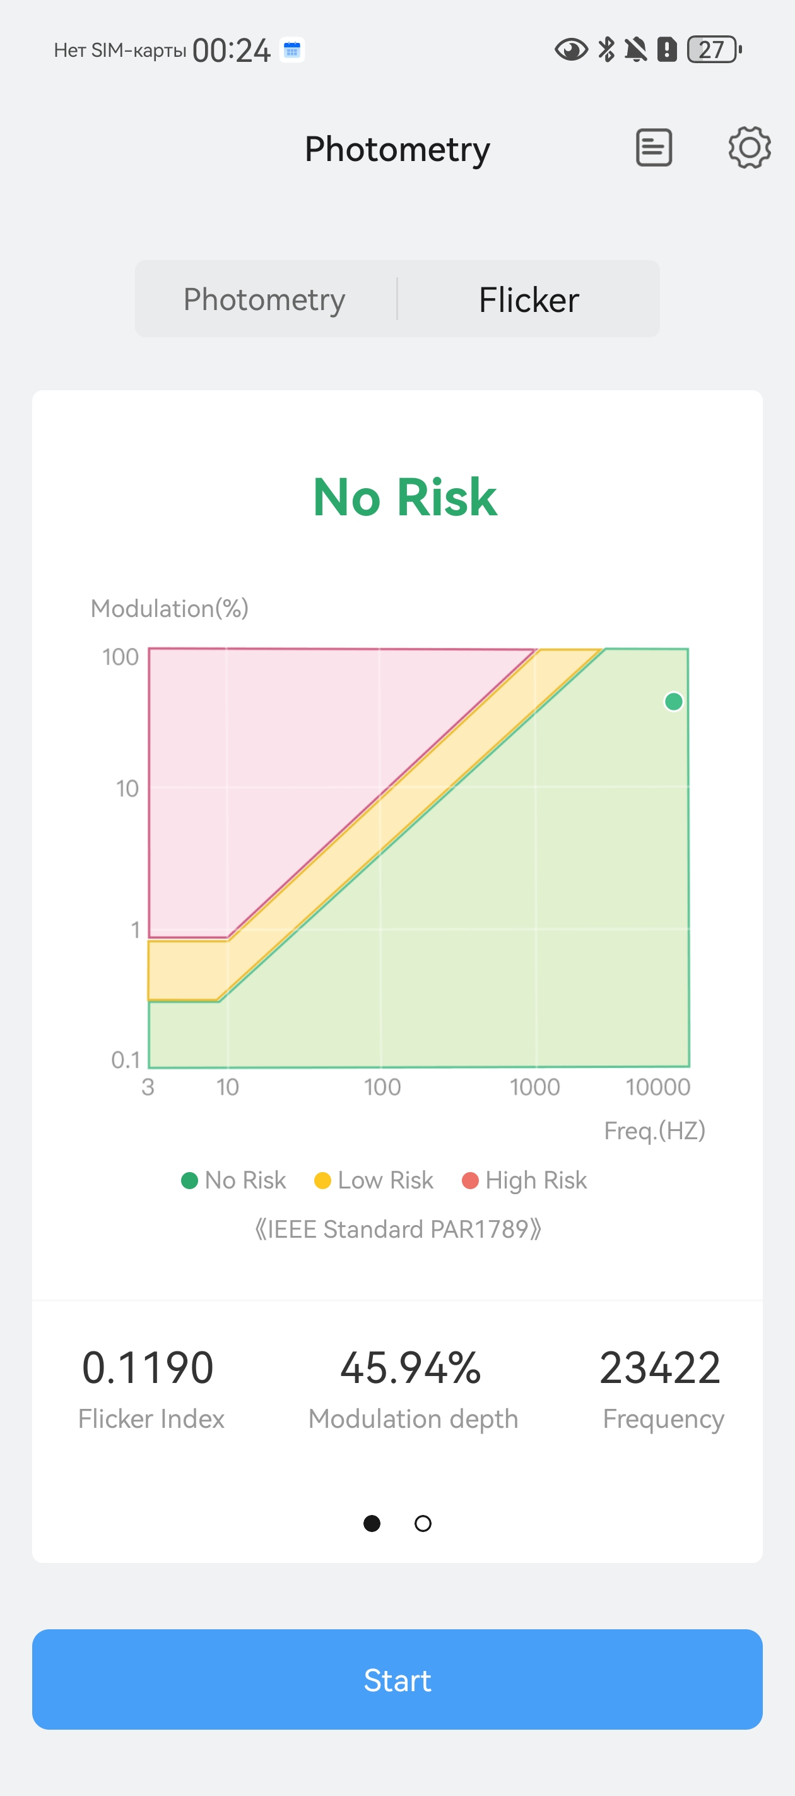Select the Flicker tab
The width and height of the screenshot is (795, 1796).
point(529,300)
